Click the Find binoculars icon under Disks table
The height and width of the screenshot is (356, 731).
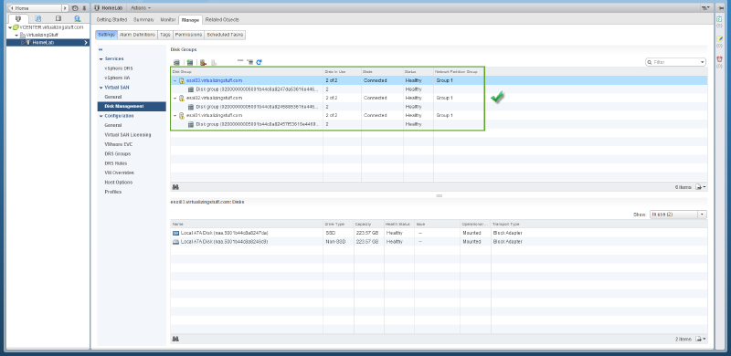pyautogui.click(x=176, y=340)
